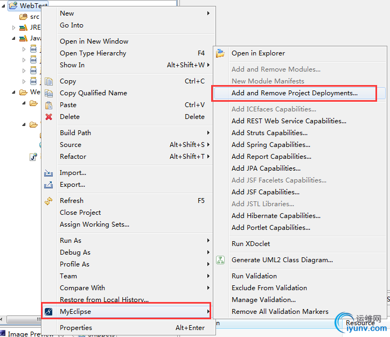This screenshot has width=390, height=337.
Task: Select Manage Validation
Action: pos(263,300)
